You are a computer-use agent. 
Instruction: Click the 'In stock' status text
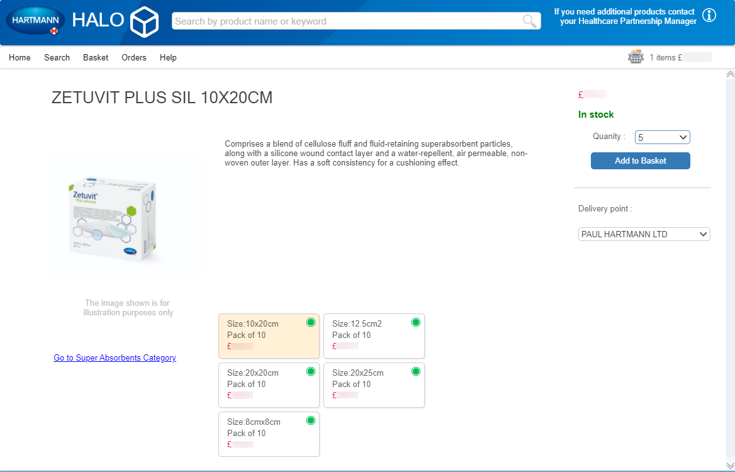596,115
